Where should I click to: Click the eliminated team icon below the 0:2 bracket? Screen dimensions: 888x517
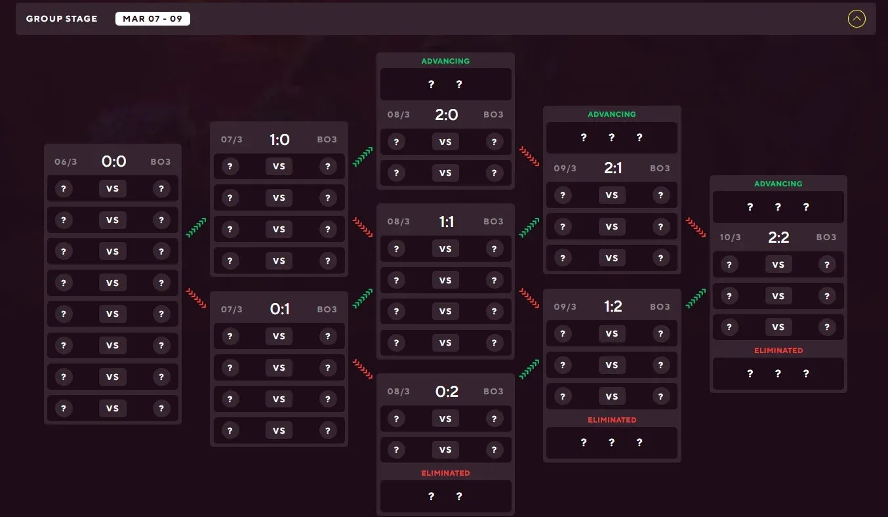[x=431, y=497]
